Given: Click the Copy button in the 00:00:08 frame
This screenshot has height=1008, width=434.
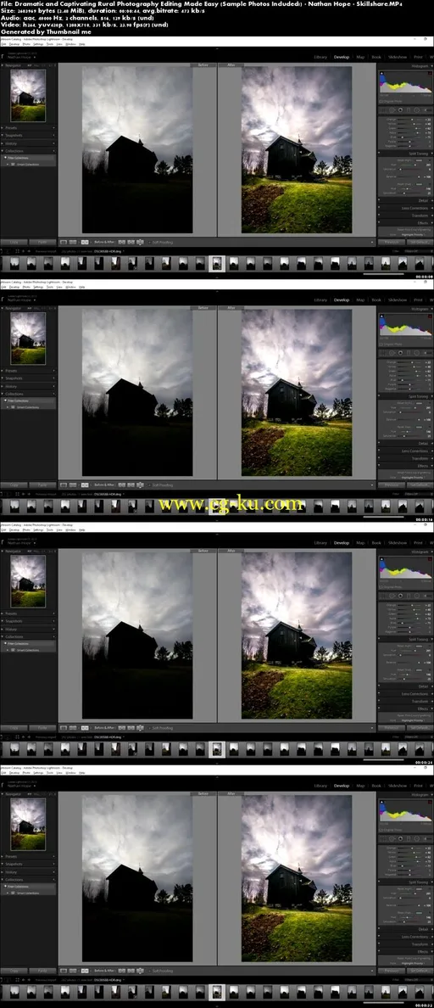Looking at the screenshot, I should (13, 242).
